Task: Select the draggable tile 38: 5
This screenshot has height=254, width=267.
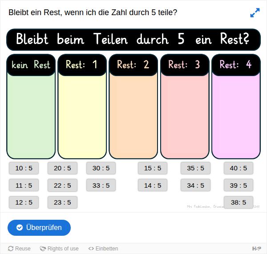Action: 239,202
